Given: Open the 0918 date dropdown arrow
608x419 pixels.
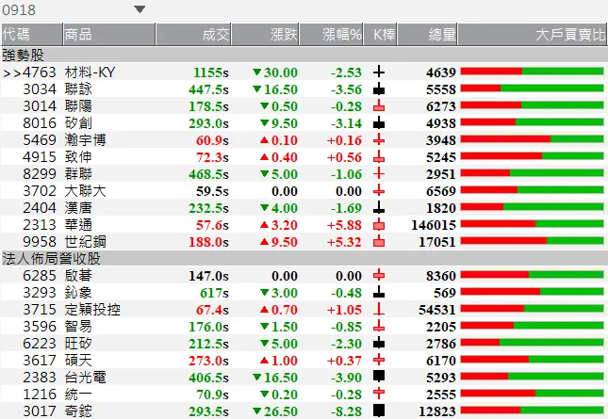Looking at the screenshot, I should click(140, 9).
